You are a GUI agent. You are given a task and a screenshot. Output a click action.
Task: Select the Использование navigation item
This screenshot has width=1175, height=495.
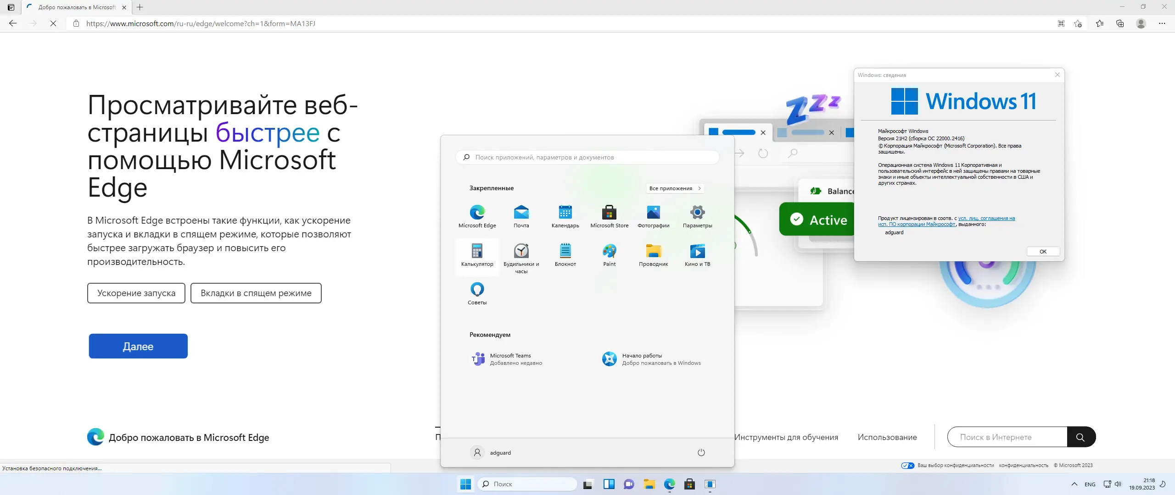(887, 437)
